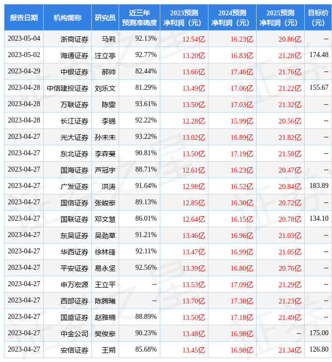Click the 2024预测净利润 column header
Viewport: 332px width, 362px height.
tap(232, 17)
